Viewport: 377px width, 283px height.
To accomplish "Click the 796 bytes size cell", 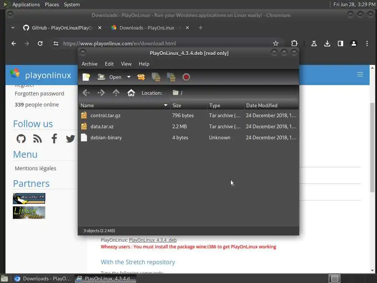I will click(x=183, y=115).
